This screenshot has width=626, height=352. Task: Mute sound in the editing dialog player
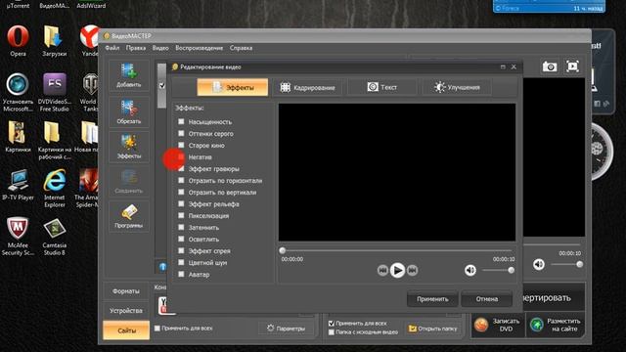pos(470,270)
